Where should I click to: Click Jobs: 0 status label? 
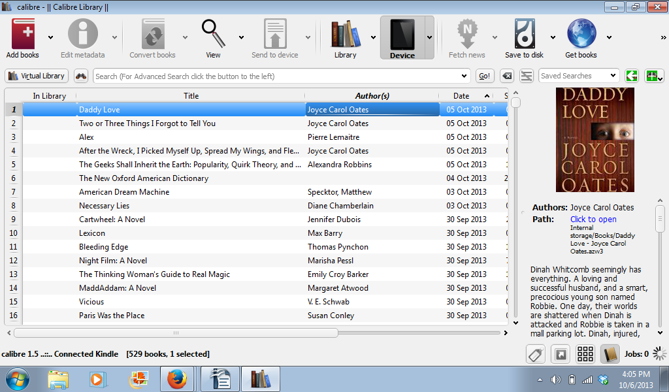coord(636,354)
